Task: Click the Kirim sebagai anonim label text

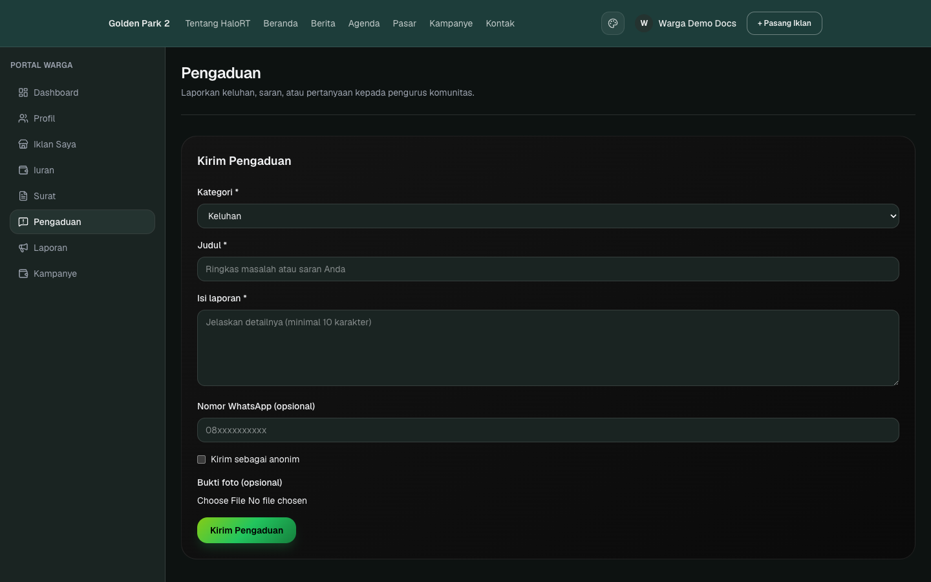Action: point(255,459)
